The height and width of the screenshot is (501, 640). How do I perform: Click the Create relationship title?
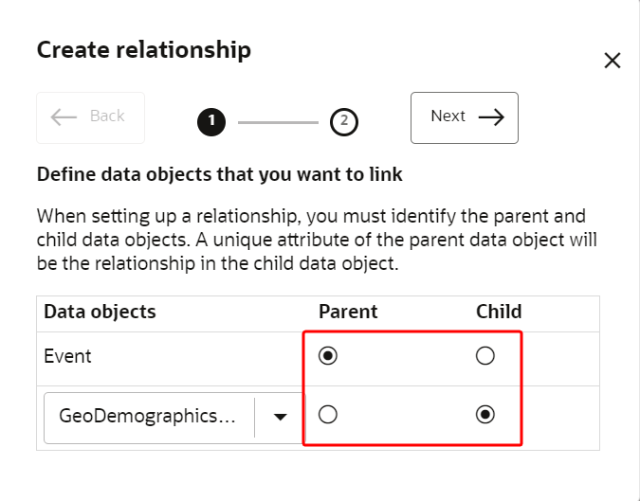point(143,50)
